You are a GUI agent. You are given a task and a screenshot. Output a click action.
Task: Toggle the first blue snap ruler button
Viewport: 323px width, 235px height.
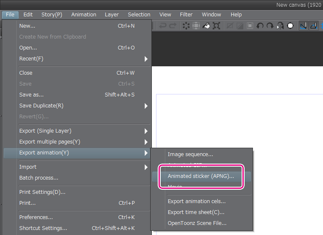(303, 26)
